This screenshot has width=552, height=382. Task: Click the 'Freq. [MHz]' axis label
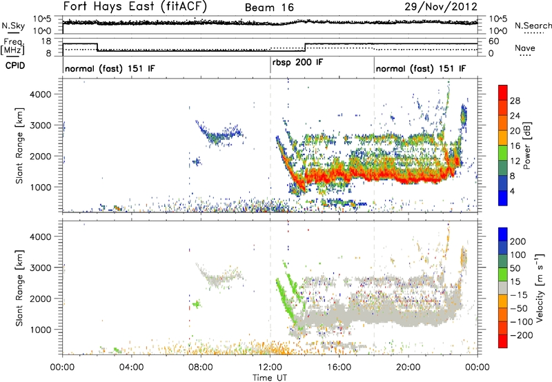pos(12,46)
